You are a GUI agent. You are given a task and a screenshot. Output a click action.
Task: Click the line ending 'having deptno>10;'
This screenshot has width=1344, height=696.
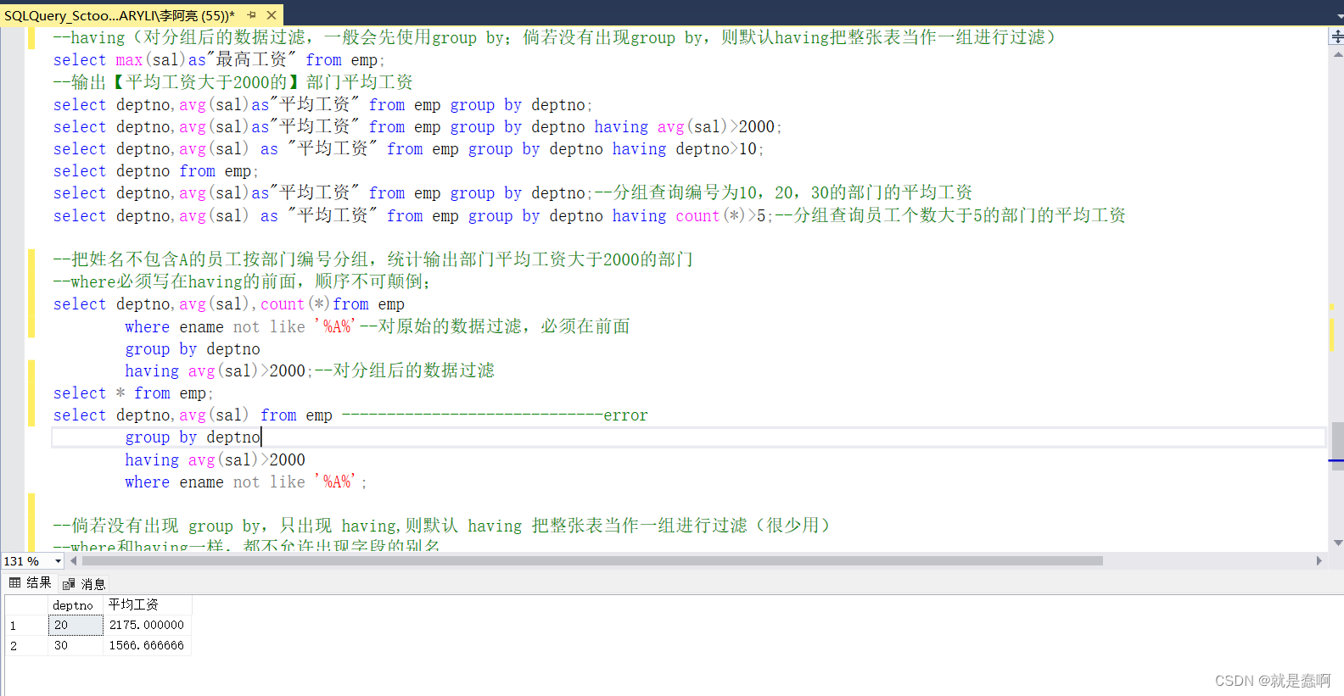408,149
